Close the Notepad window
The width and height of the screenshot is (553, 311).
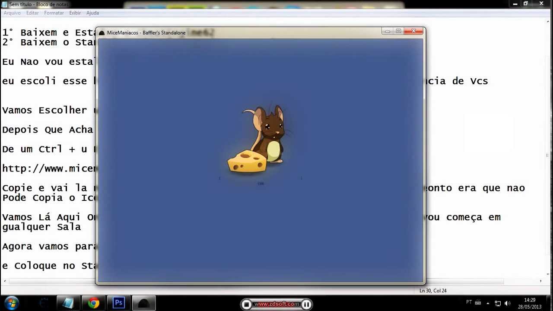[541, 3]
